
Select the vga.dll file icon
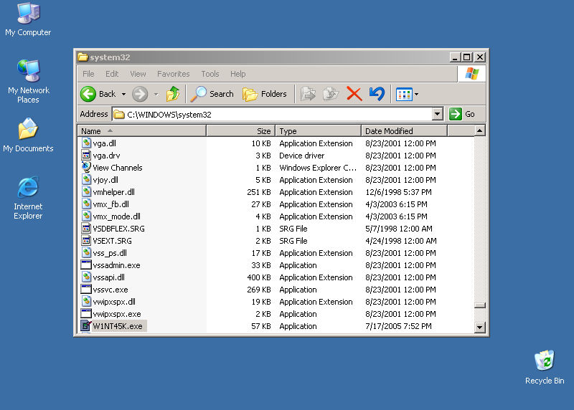(86, 143)
